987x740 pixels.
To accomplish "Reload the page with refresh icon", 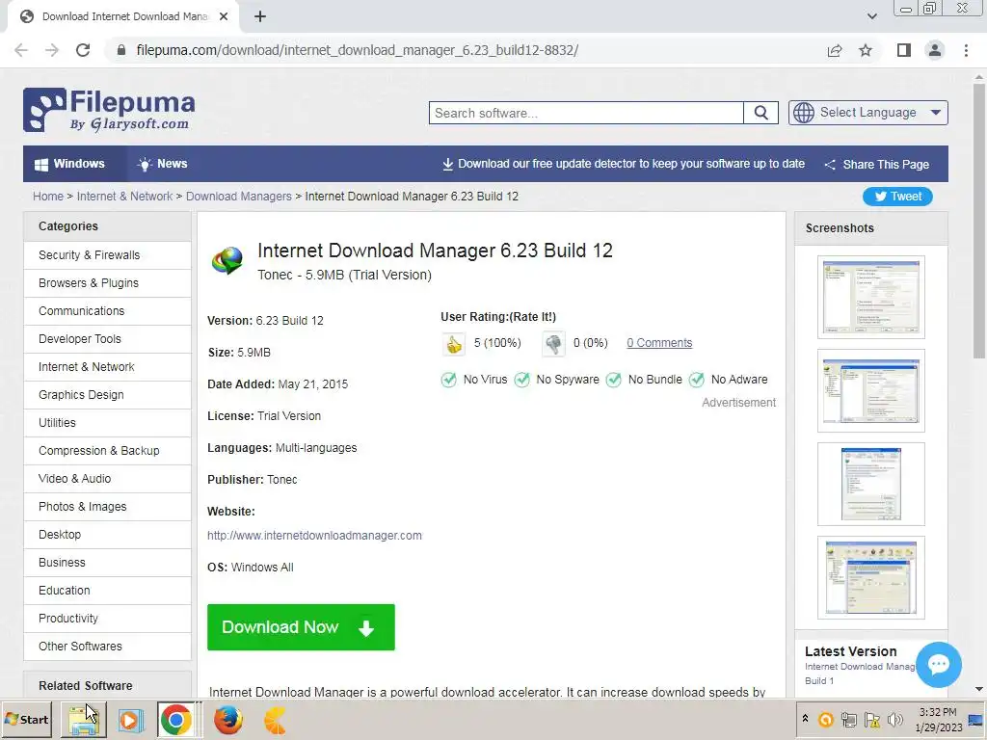I will pos(83,50).
